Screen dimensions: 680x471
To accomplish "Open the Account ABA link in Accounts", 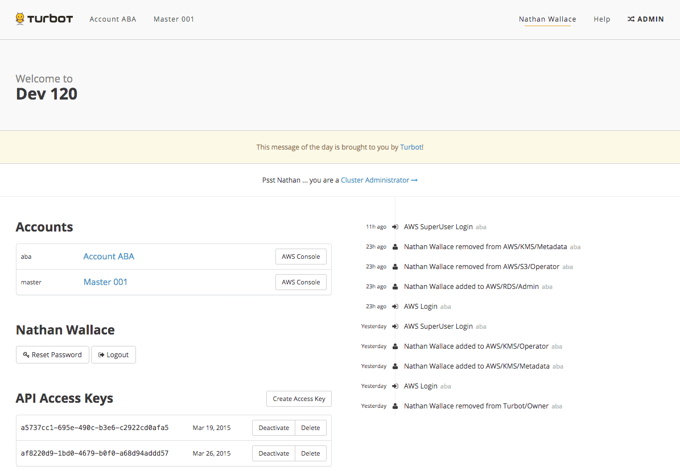I will [x=109, y=257].
